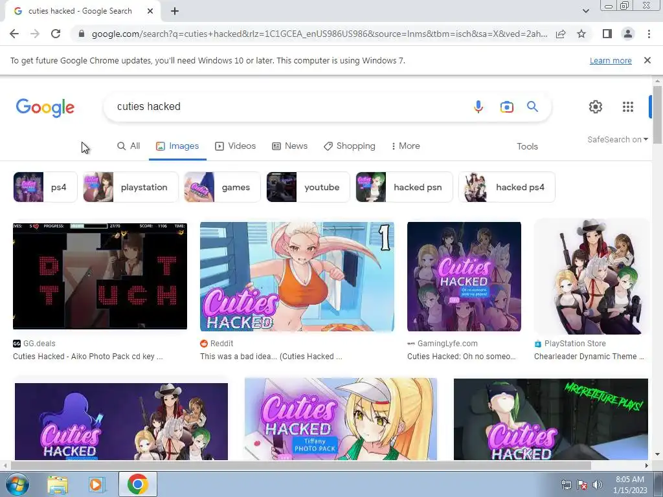Follow the 'Learn more' link
The height and width of the screenshot is (497, 663).
point(611,60)
